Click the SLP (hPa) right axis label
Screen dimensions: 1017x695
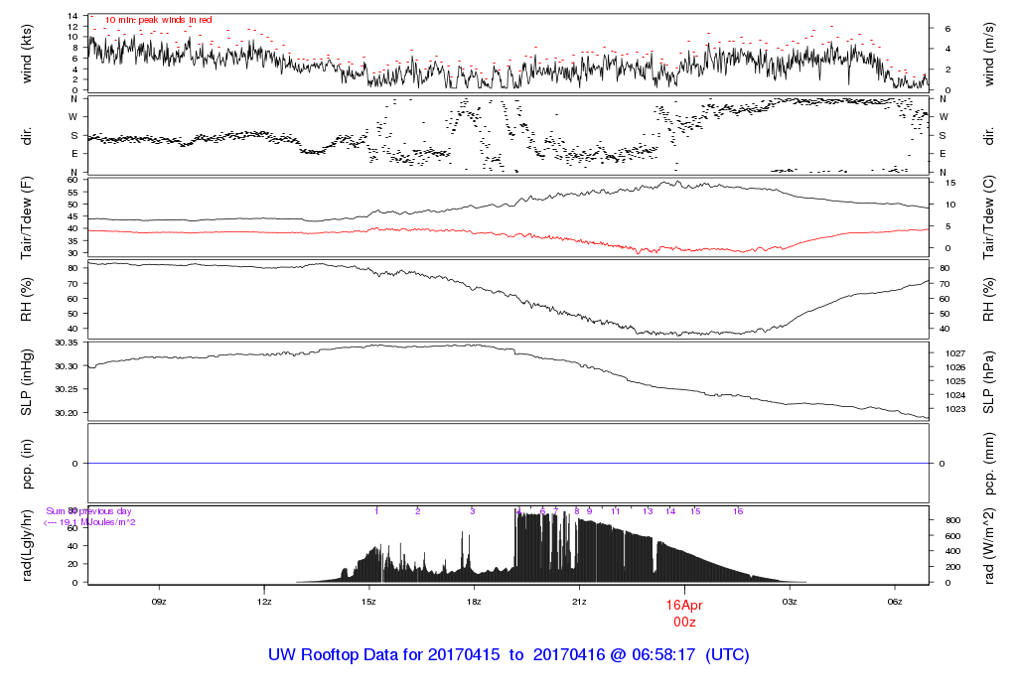[988, 382]
